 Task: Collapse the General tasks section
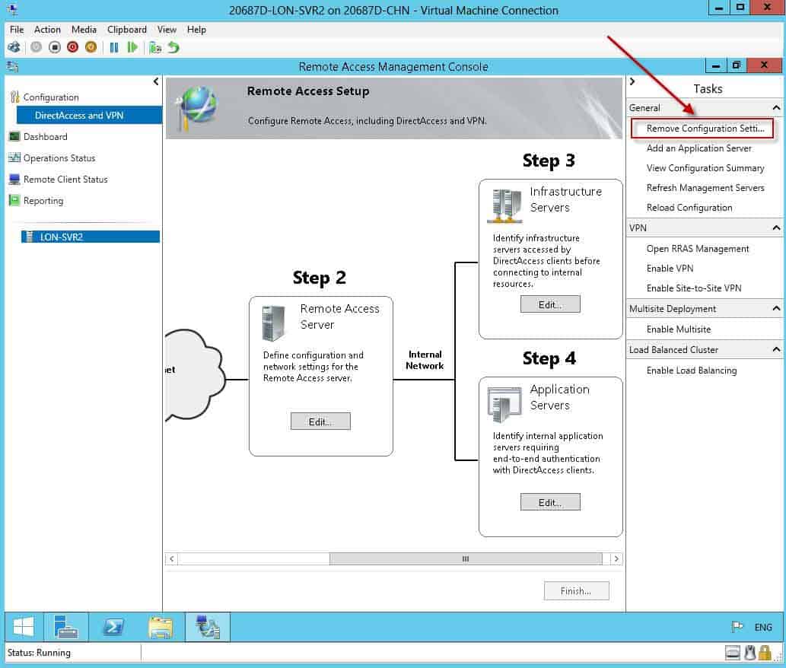tap(776, 108)
